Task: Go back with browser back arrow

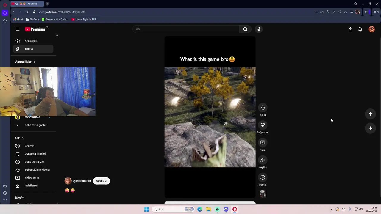Action: 14,12
